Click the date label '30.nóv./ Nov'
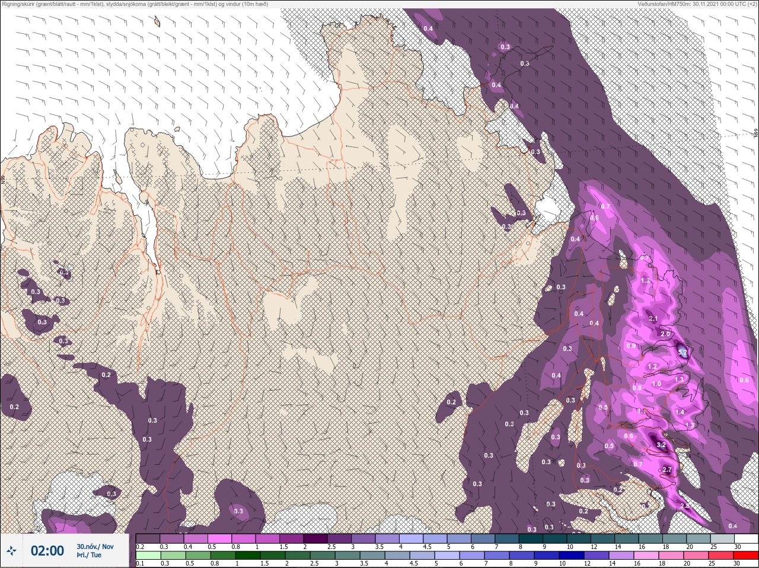Screen dimensions: 759x568 tap(95, 546)
